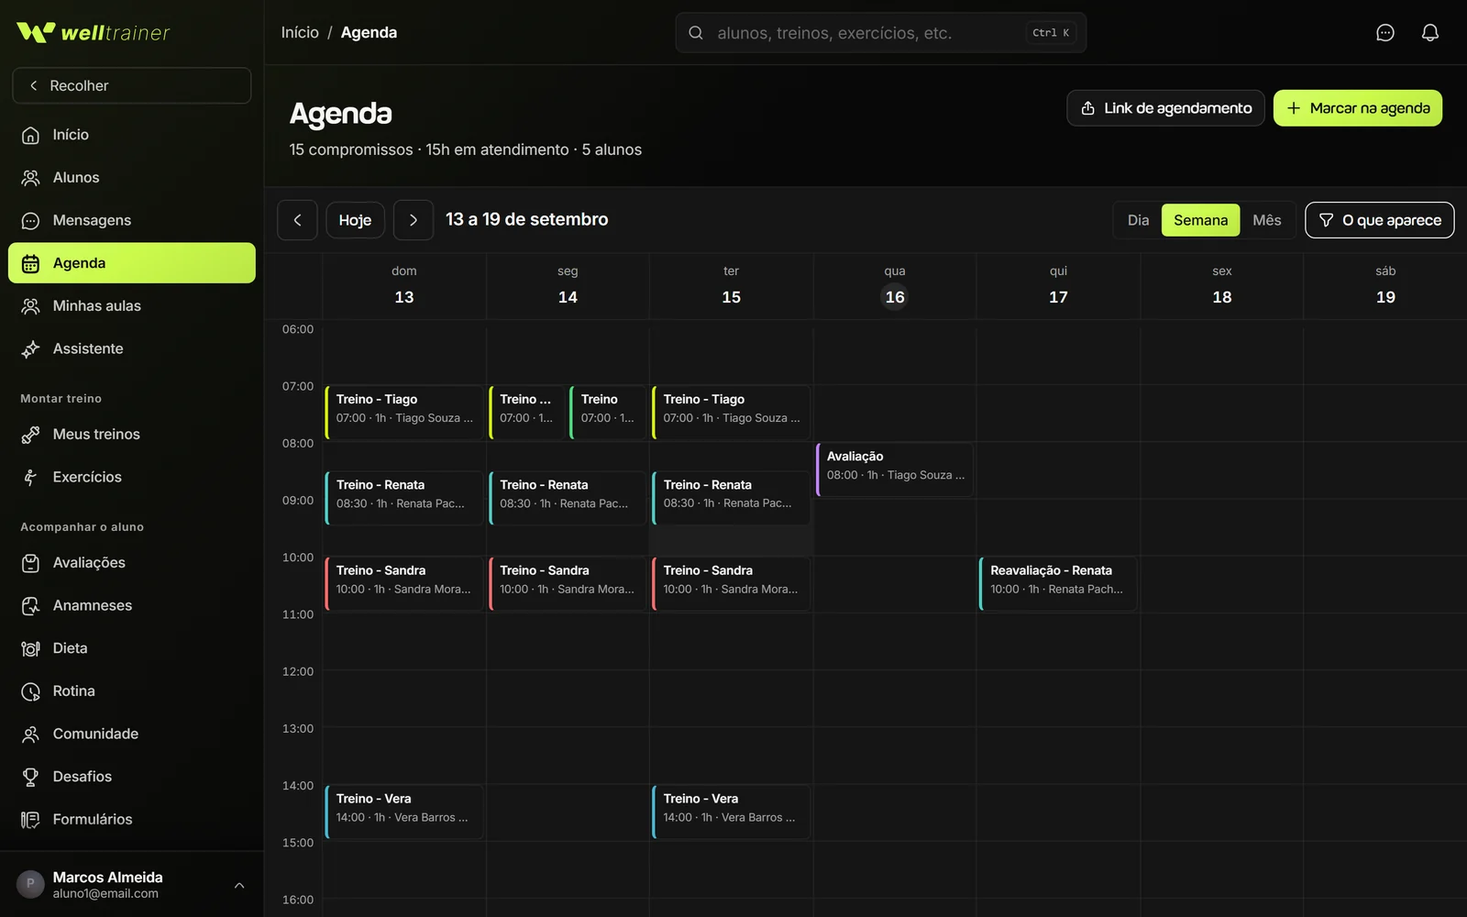
Task: Click the Exercícios running figure icon
Action: 30,478
